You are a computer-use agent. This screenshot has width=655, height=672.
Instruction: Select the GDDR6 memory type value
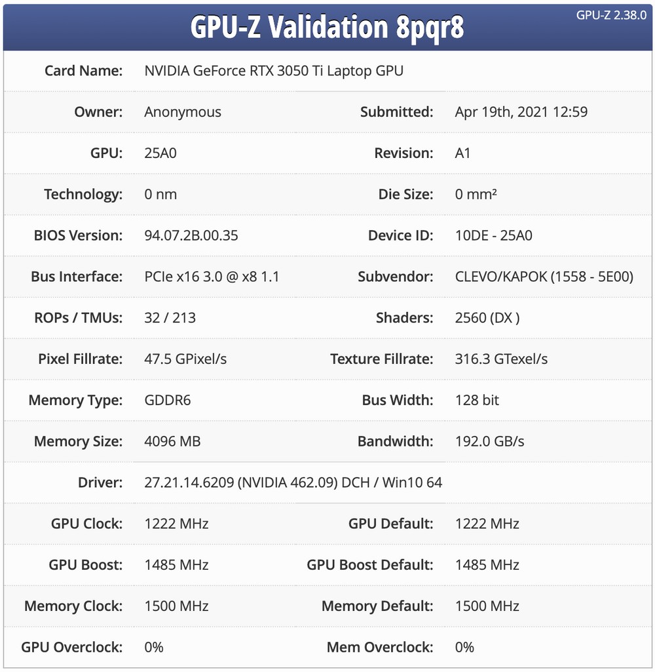coord(168,400)
